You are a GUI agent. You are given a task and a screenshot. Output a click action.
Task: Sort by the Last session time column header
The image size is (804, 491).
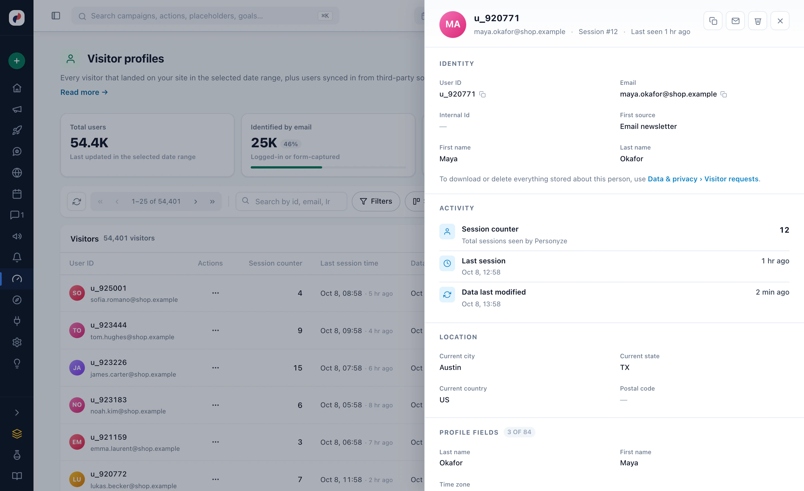[x=349, y=263]
